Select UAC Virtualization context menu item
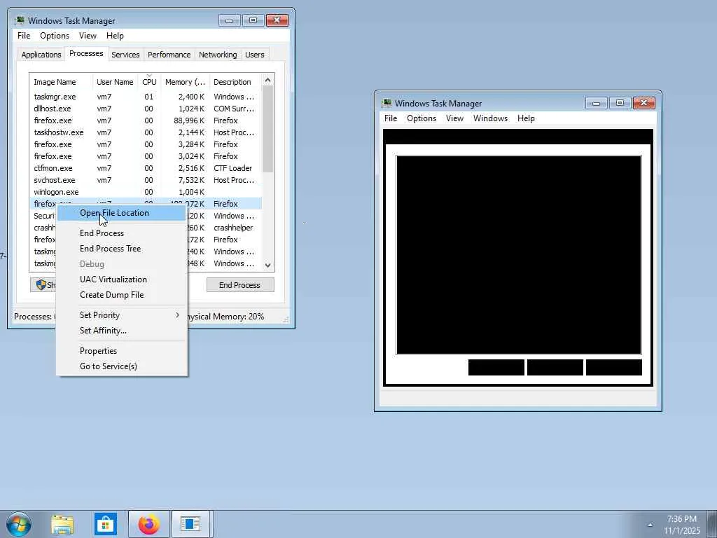This screenshot has height=538, width=717. tap(121, 279)
